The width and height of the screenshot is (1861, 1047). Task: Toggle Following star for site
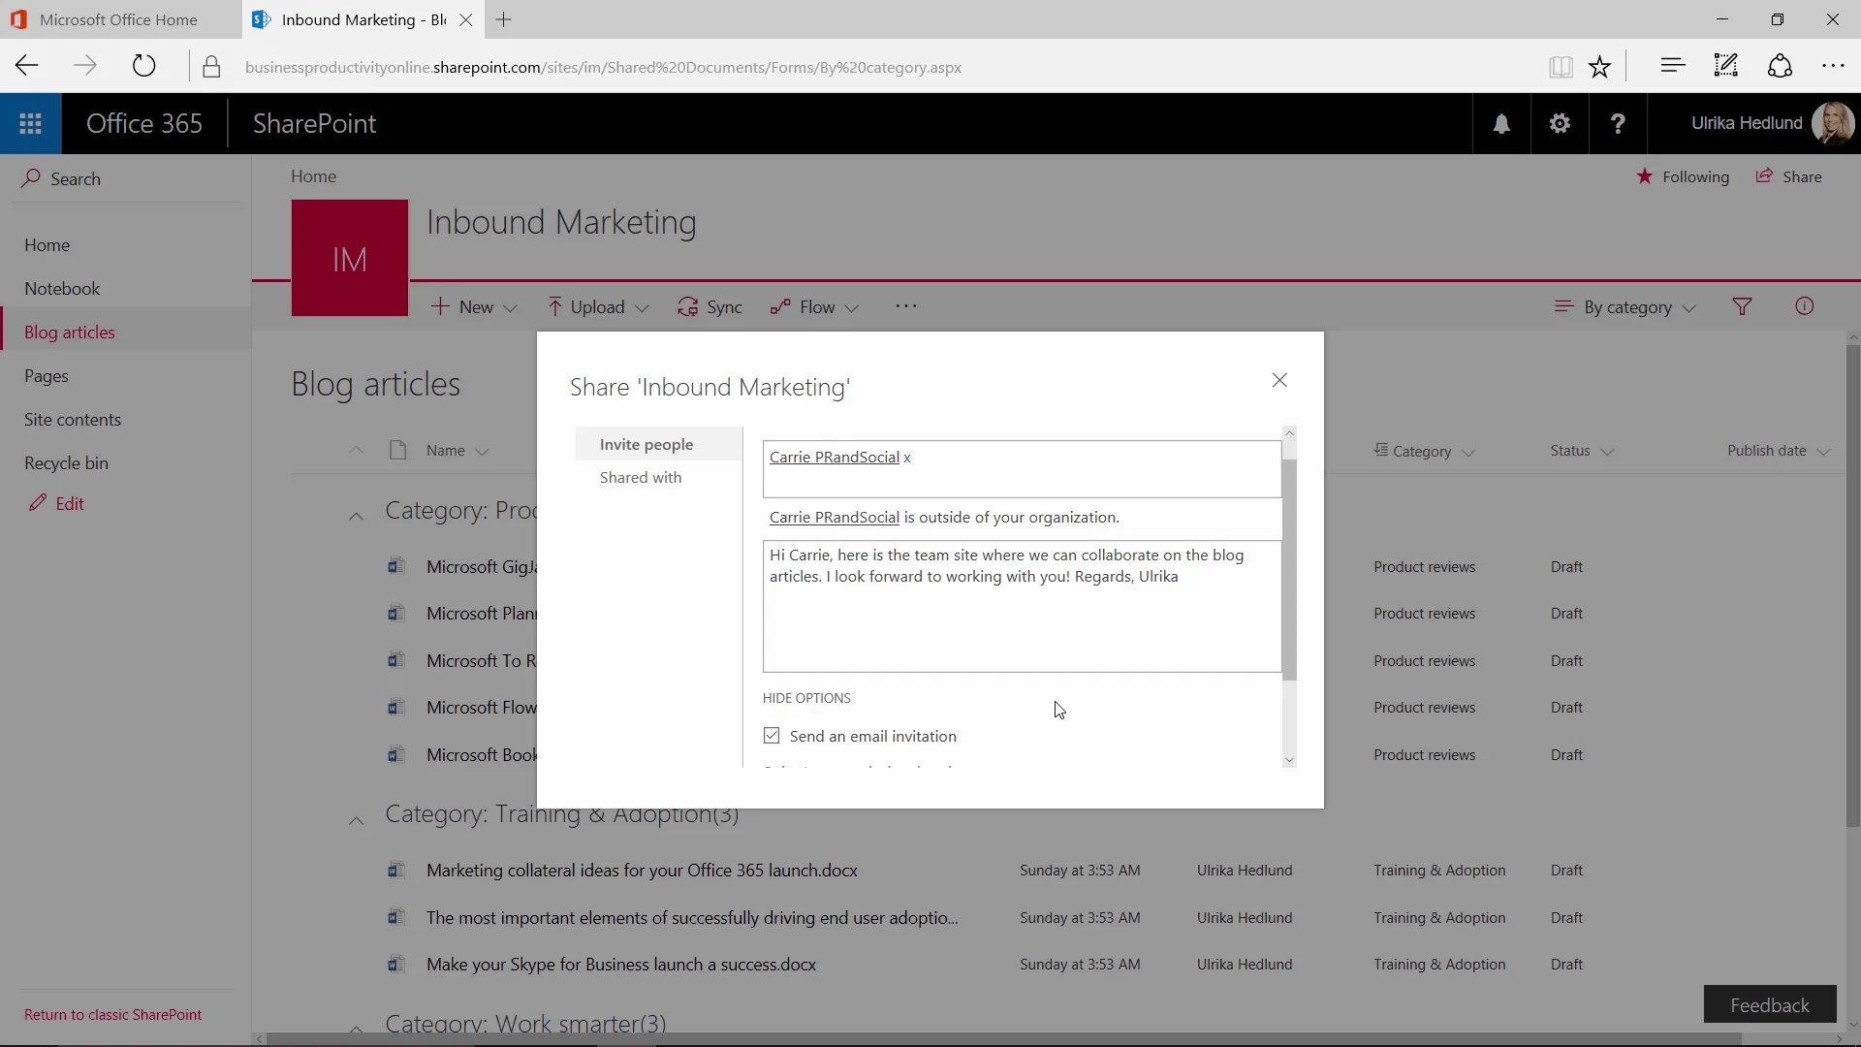pyautogui.click(x=1645, y=176)
